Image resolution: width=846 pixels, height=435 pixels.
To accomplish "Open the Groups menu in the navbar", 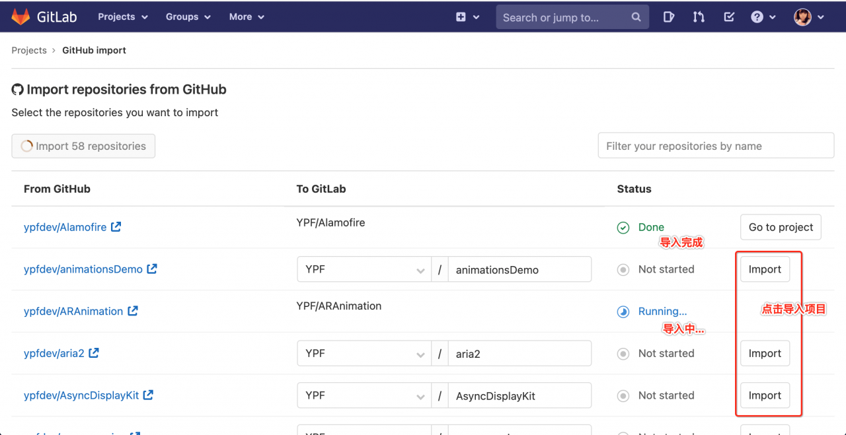I will (x=187, y=17).
